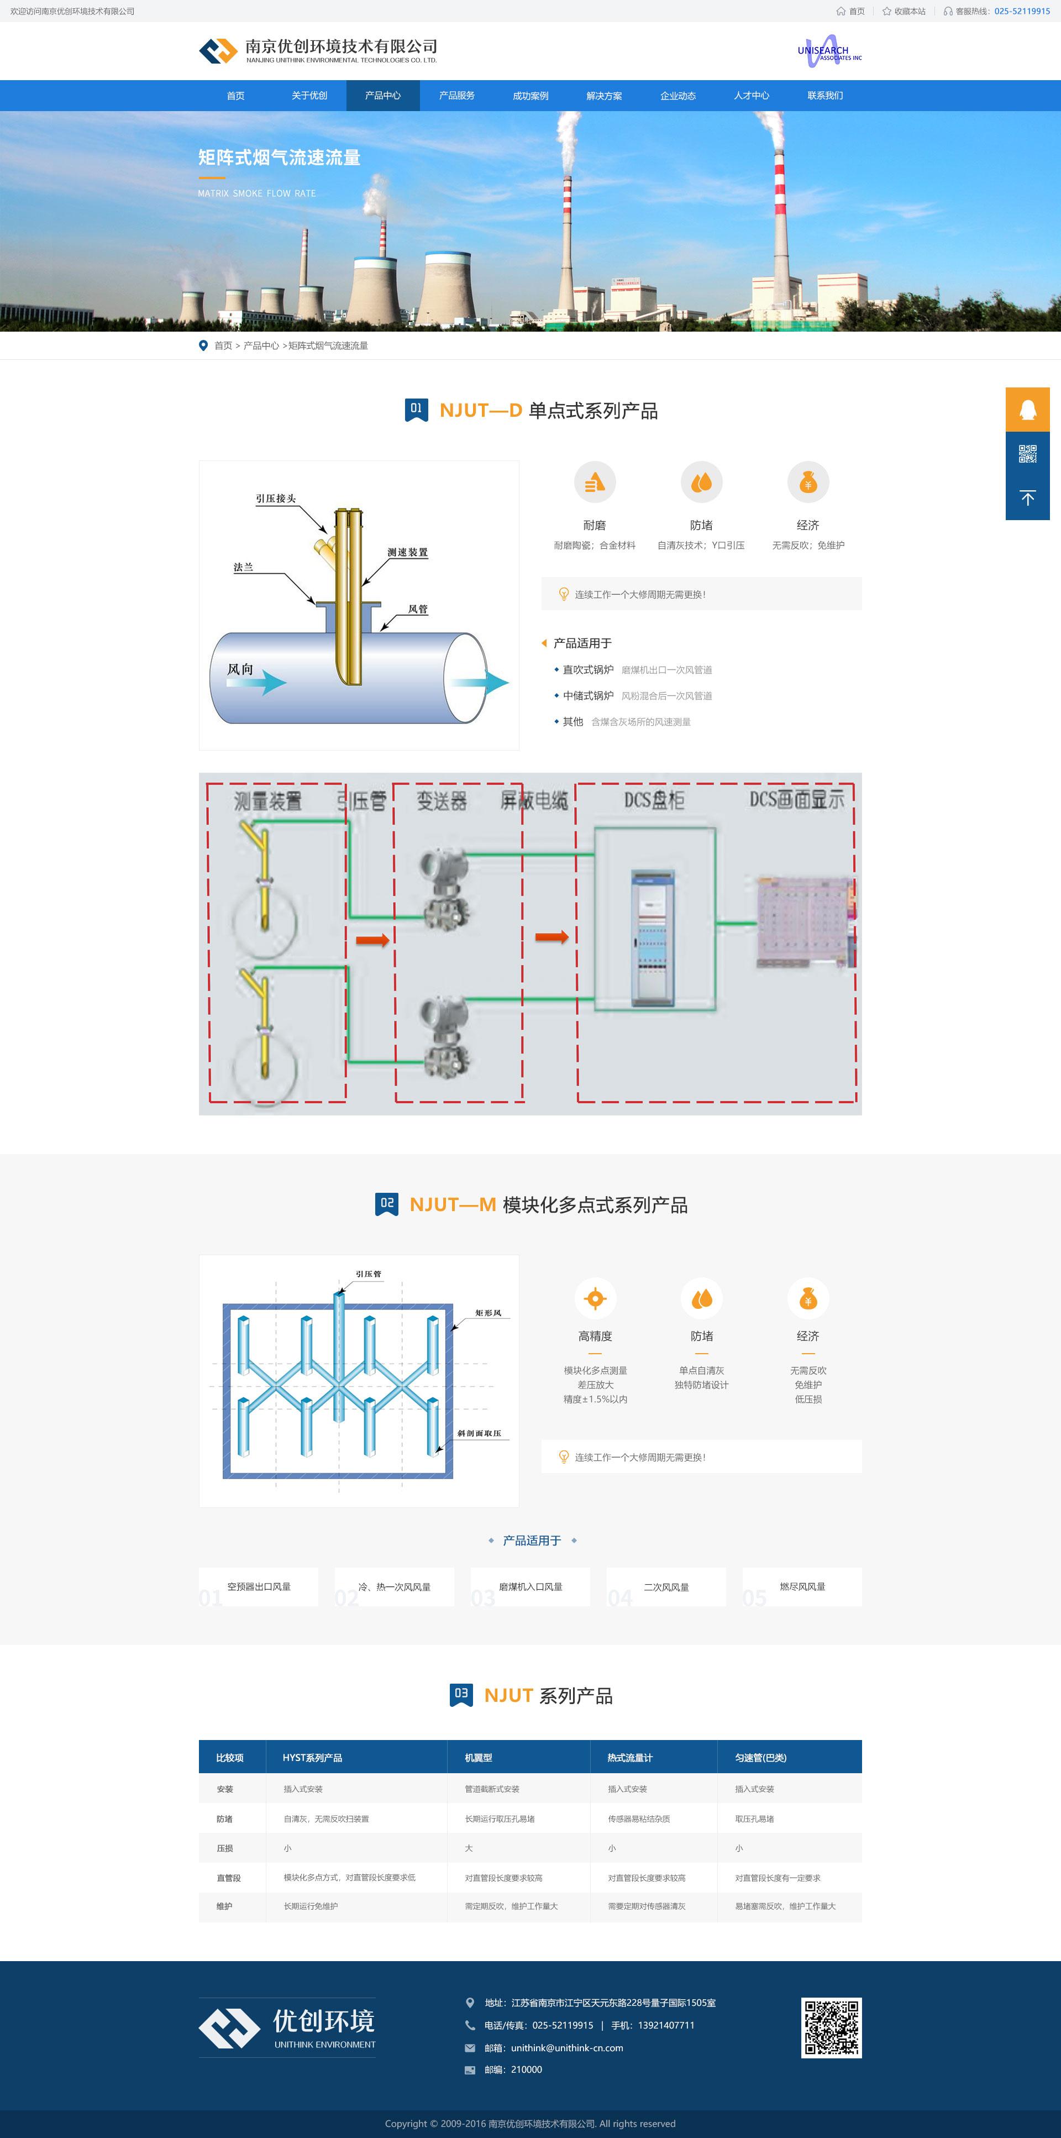Click the footer phone icon

click(x=470, y=2025)
